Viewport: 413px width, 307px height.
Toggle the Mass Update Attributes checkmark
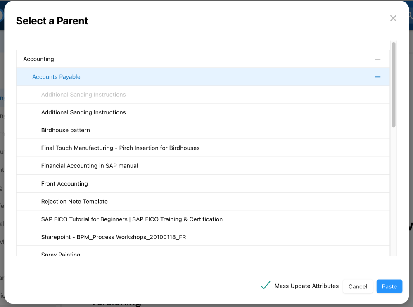click(266, 286)
